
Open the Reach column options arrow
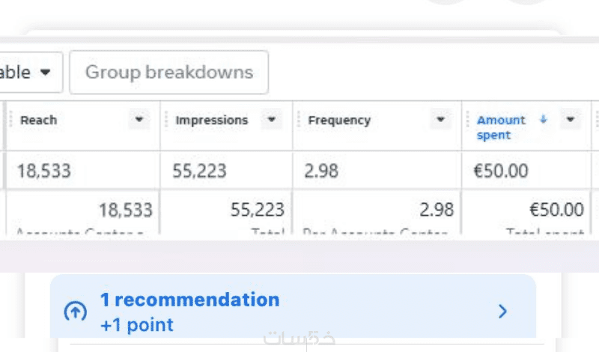[x=139, y=120]
